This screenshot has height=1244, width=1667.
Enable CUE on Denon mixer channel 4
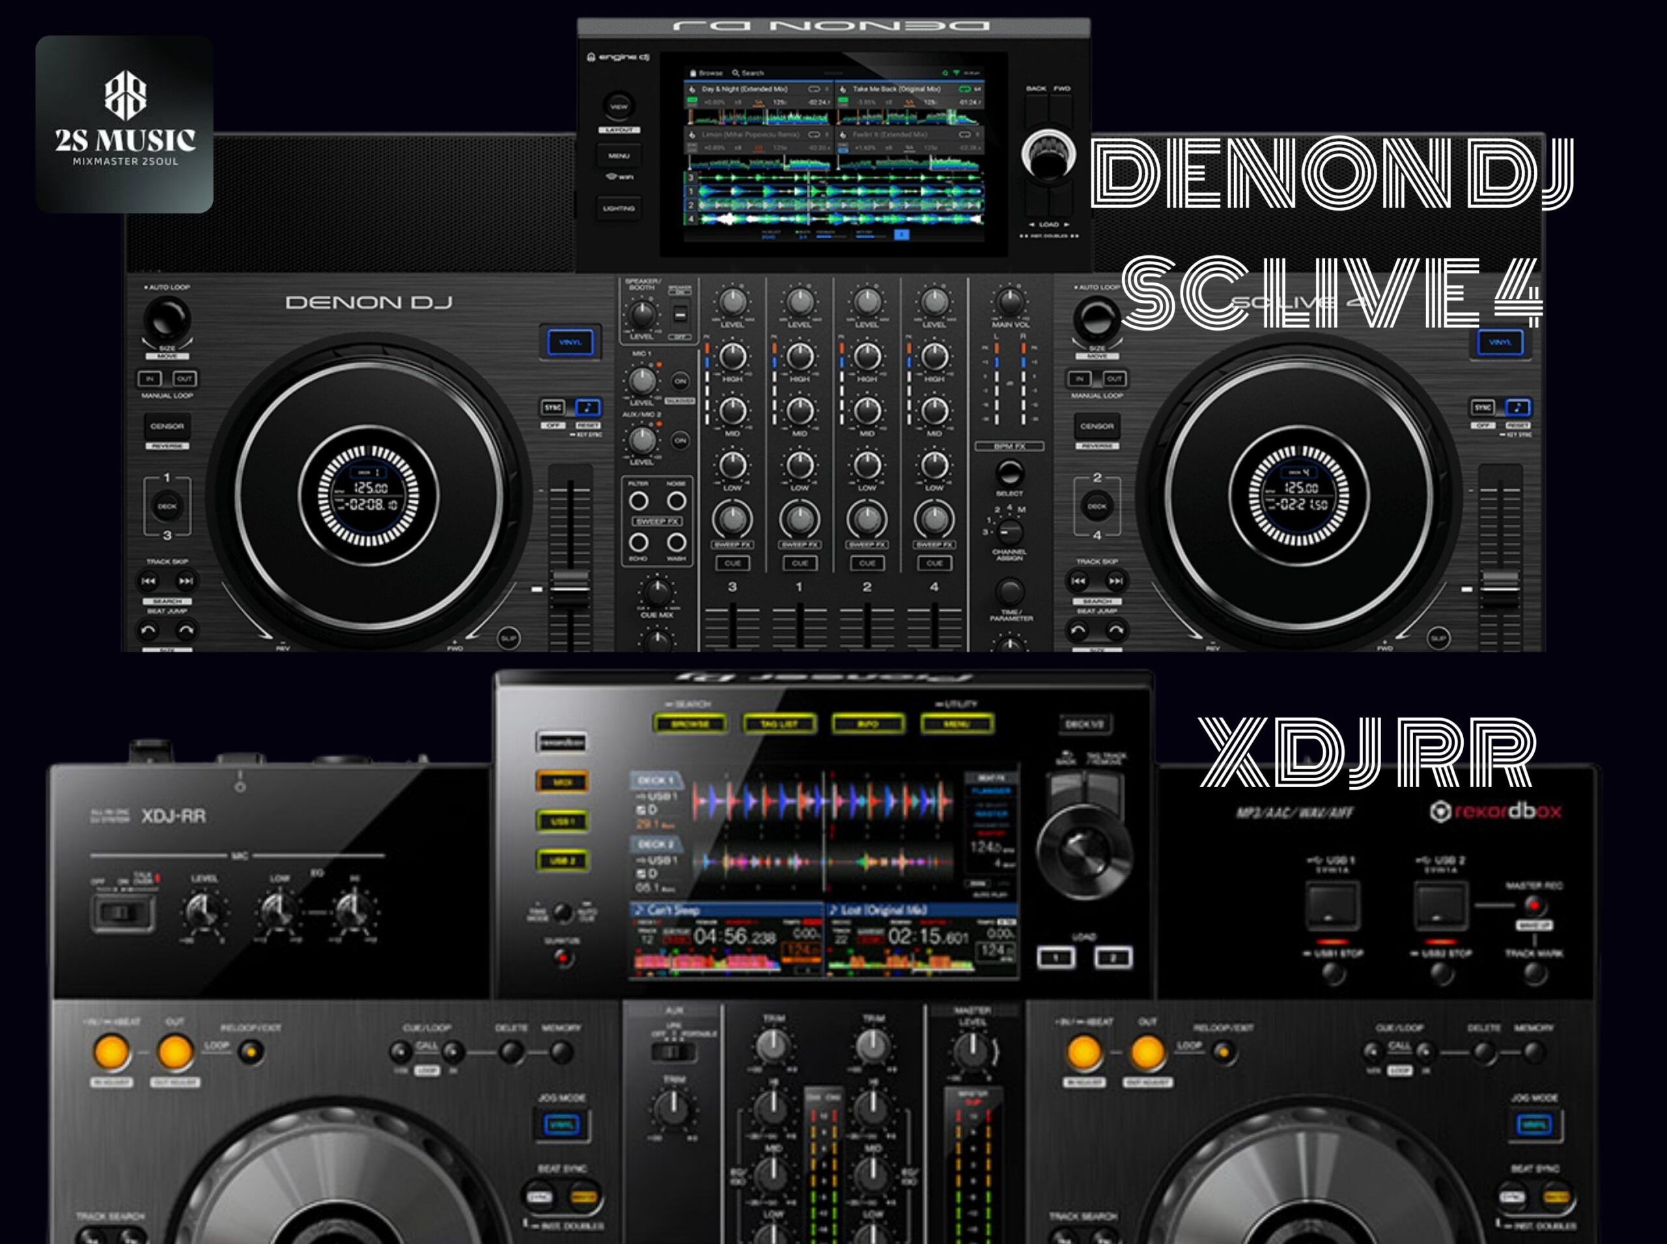(934, 563)
